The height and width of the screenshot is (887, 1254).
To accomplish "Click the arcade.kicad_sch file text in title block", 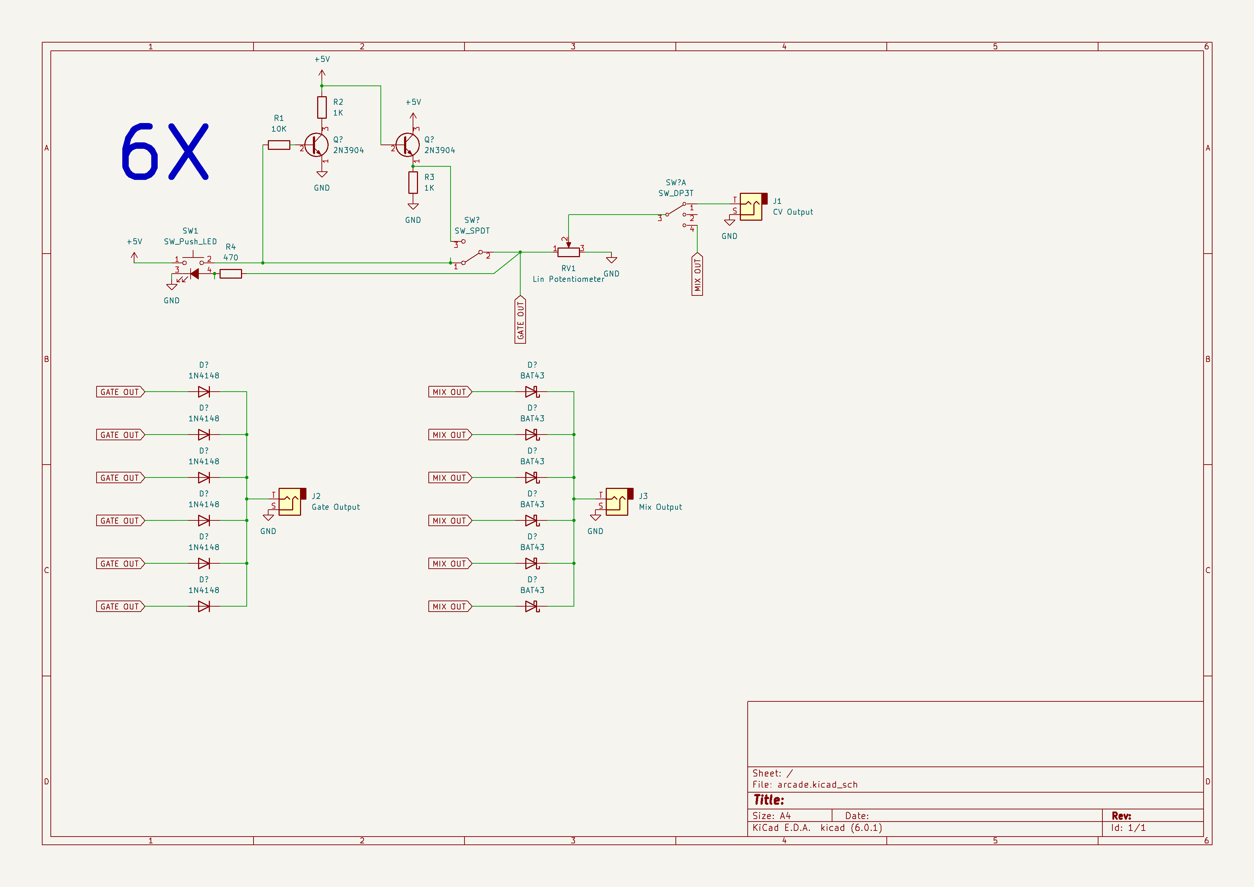I will (817, 784).
